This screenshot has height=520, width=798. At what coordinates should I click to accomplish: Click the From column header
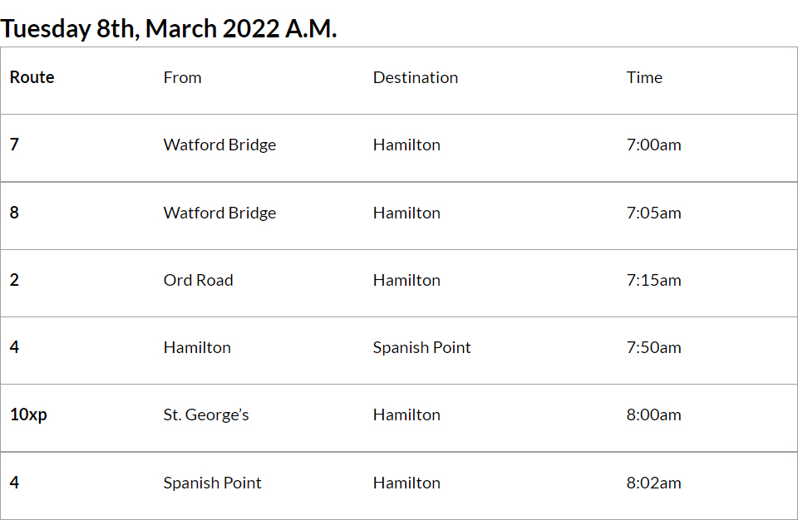[x=183, y=77]
